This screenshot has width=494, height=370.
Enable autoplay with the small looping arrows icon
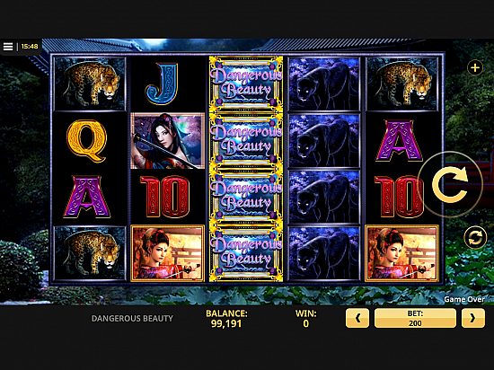pyautogui.click(x=475, y=237)
